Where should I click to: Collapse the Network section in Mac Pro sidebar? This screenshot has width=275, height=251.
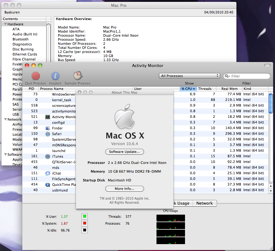[x=5, y=119]
